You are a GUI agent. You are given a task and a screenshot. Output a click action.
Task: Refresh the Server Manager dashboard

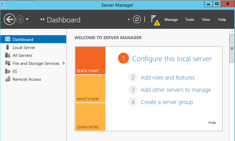coord(137,19)
